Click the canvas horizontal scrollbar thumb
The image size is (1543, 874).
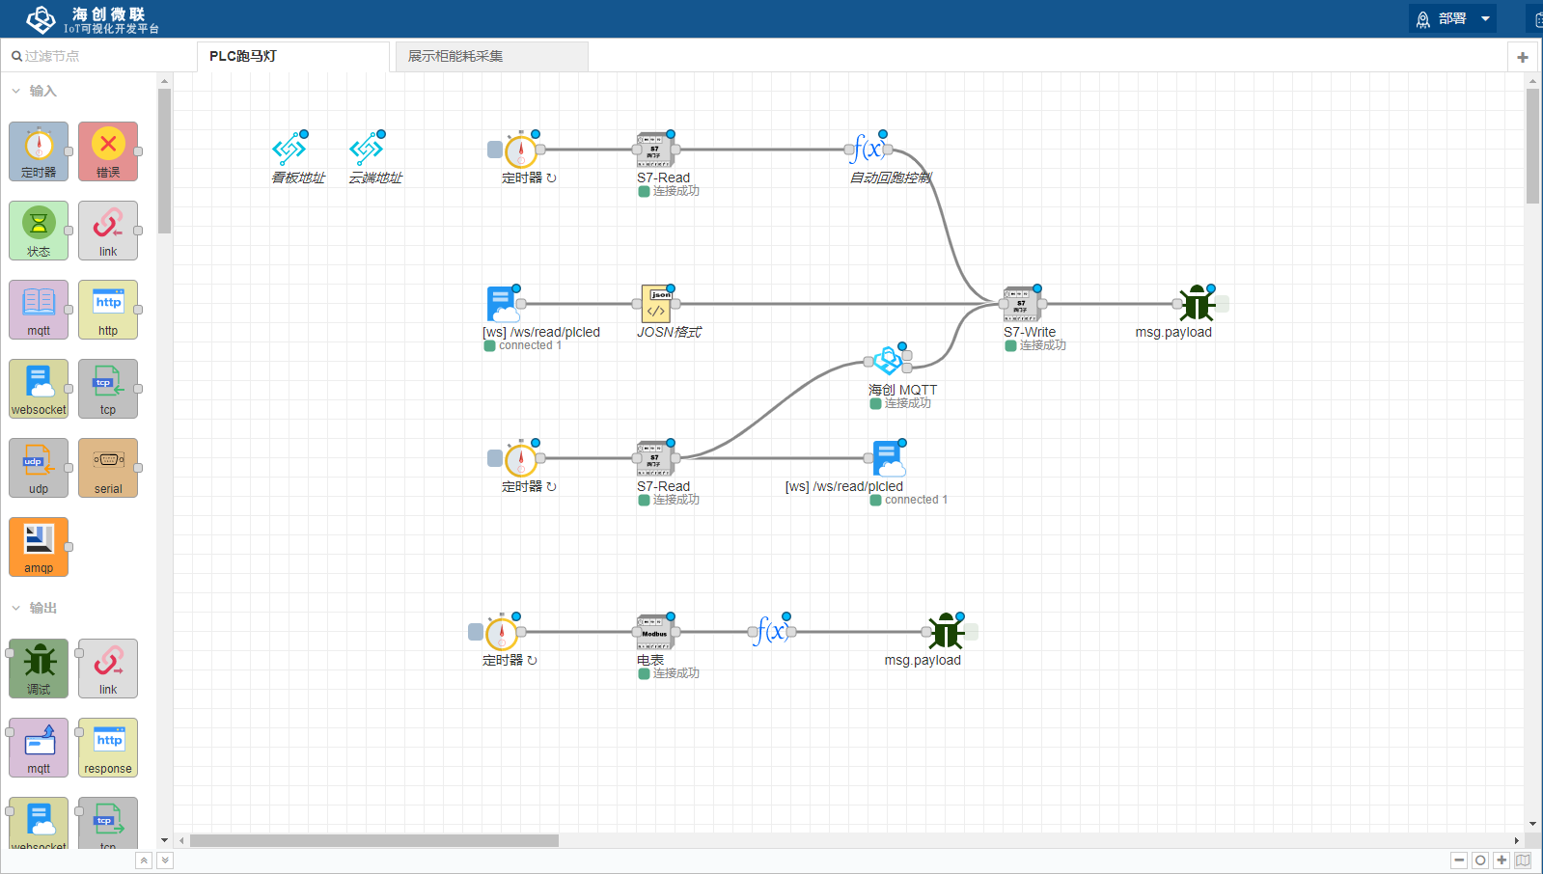point(374,840)
